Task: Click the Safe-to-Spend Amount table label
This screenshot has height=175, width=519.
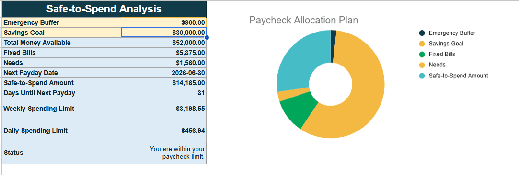Action: (61, 83)
